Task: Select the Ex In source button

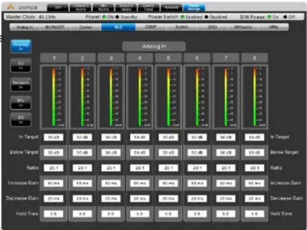Action: coord(21,66)
